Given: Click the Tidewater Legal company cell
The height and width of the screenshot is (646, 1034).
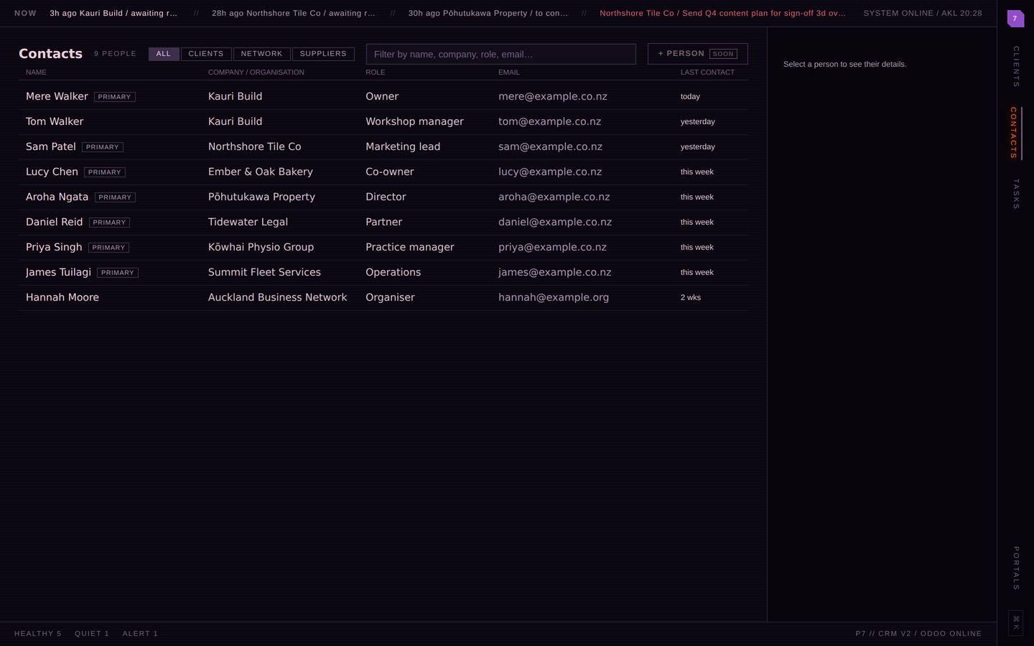Looking at the screenshot, I should [x=248, y=222].
